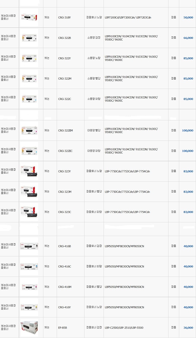Open the CRG-322B black toner image
This screenshot has width=196, height=338.
(x=29, y=38)
